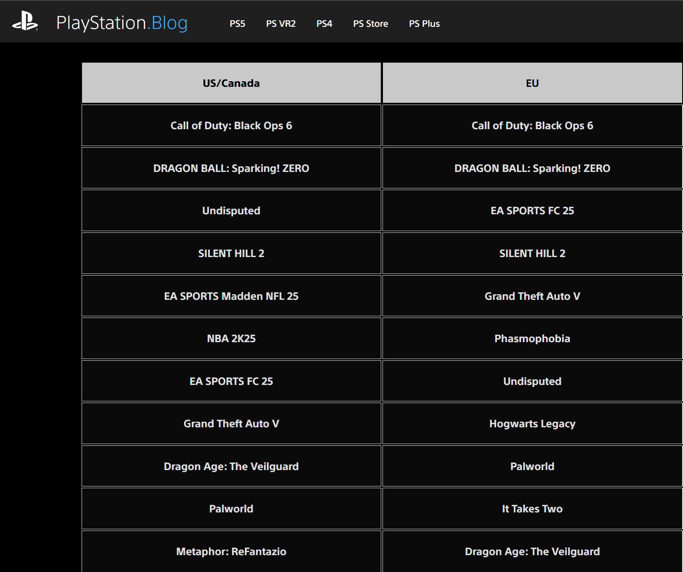Screen dimensions: 683x572
Task: Click the Metaphor: ReFantazio cell
Action: 231,551
